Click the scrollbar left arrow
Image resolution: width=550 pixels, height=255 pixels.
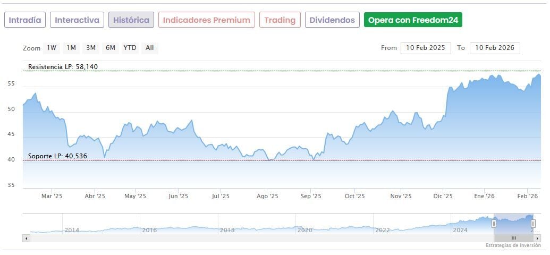coord(27,238)
